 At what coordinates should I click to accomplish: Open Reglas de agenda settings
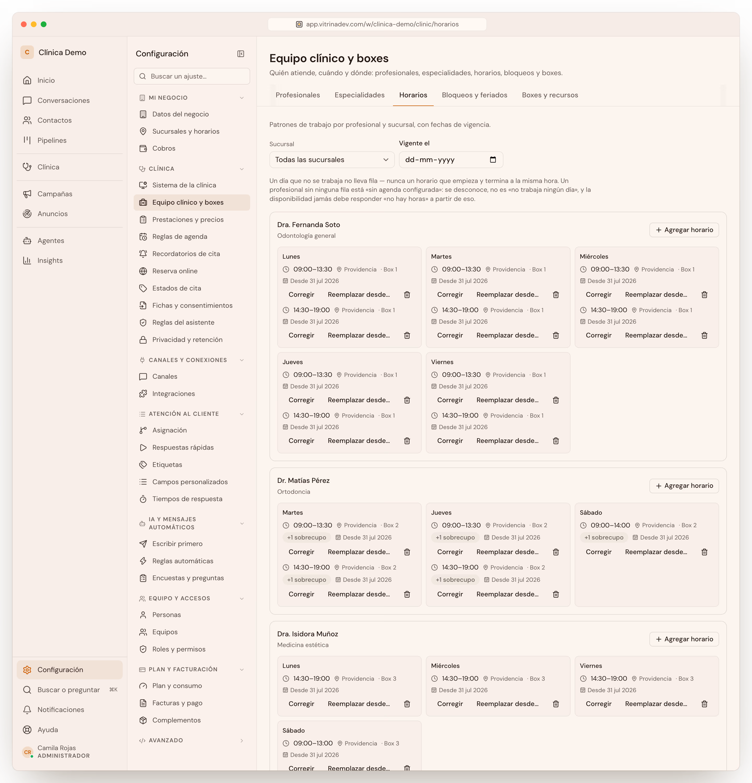click(x=192, y=237)
